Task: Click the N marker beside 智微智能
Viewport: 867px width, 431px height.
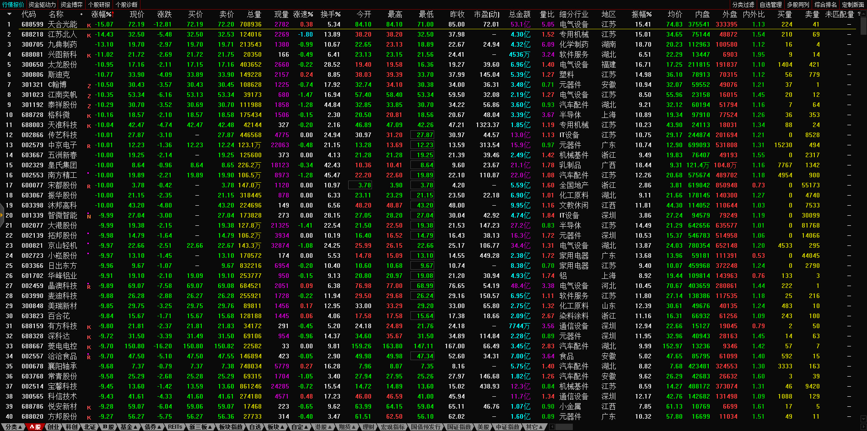Action: pos(89,216)
